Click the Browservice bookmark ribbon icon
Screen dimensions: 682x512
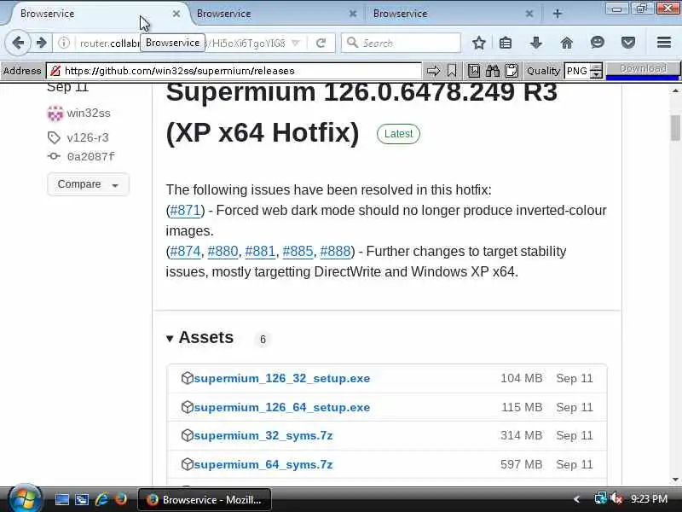click(x=452, y=71)
